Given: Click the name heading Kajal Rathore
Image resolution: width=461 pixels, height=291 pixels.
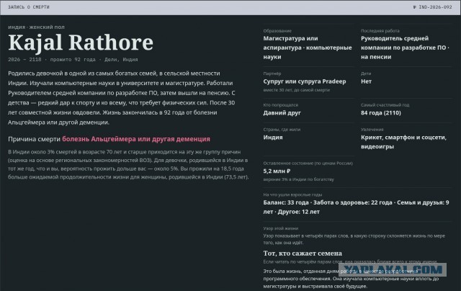Looking at the screenshot, I should coord(81,42).
